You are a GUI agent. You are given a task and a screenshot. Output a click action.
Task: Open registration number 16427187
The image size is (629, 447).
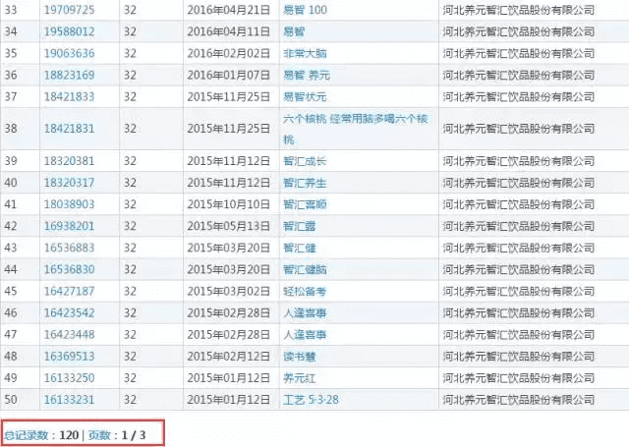coord(69,291)
